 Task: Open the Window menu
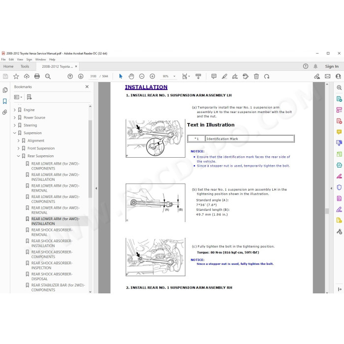pyautogui.click(x=41, y=59)
